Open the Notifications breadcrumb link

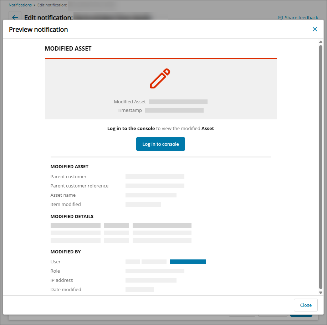[20, 5]
